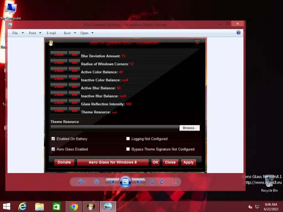Screen dimensions: 283x212
Task: Select the Photo Viewer taskbar button
Action: tap(108, 206)
